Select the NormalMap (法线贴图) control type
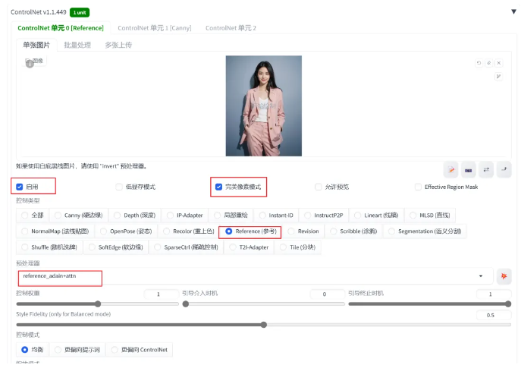Viewport: 521px width, 365px height. click(x=55, y=231)
